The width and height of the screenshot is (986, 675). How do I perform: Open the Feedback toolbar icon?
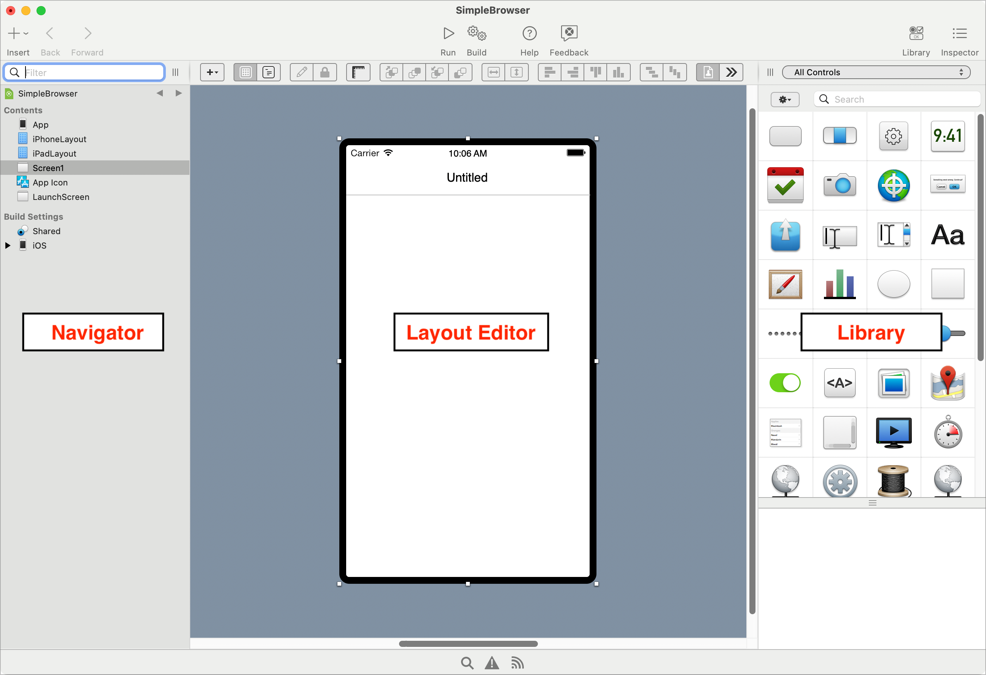click(x=569, y=33)
